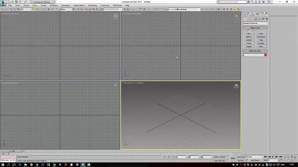Viewport: 298px width, 167px height.
Task: Click the ViewCube in Top viewport
Action: click(115, 16)
